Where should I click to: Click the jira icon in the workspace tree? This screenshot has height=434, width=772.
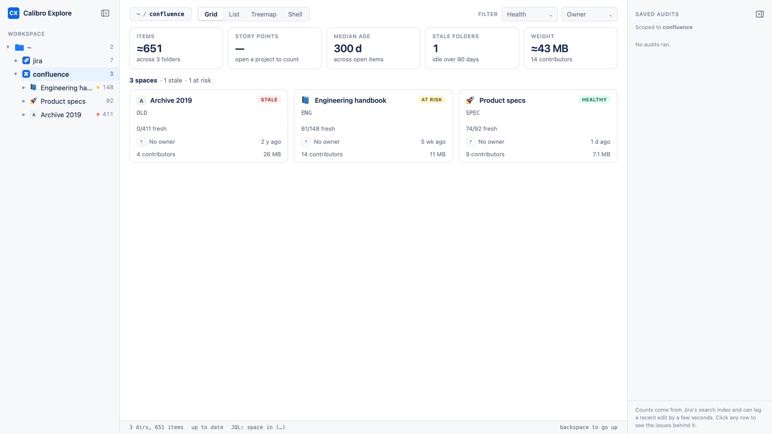click(x=26, y=61)
